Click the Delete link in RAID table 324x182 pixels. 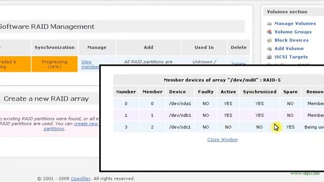coord(238,64)
